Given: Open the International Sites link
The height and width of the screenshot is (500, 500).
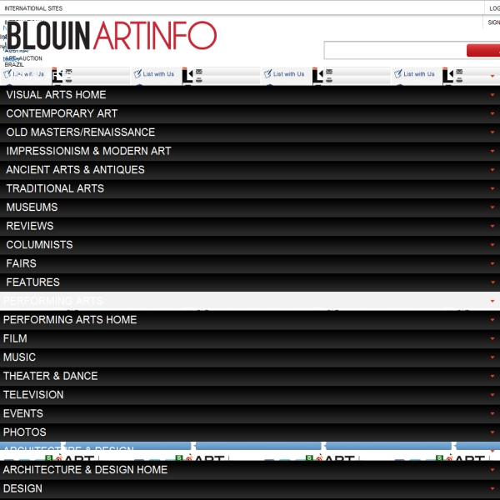Looking at the screenshot, I should point(33,8).
